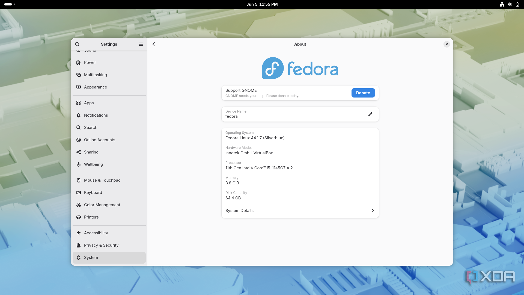Click the Multitasking icon in sidebar
524x295 pixels.
click(79, 75)
